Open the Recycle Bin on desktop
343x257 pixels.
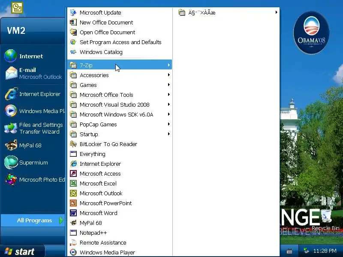tap(326, 219)
